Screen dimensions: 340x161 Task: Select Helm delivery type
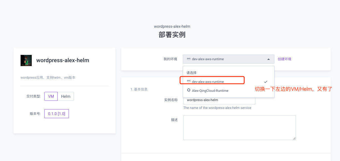66,96
